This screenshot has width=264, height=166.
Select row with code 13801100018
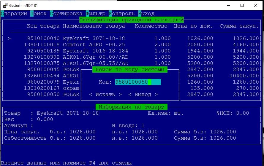pos(133,44)
